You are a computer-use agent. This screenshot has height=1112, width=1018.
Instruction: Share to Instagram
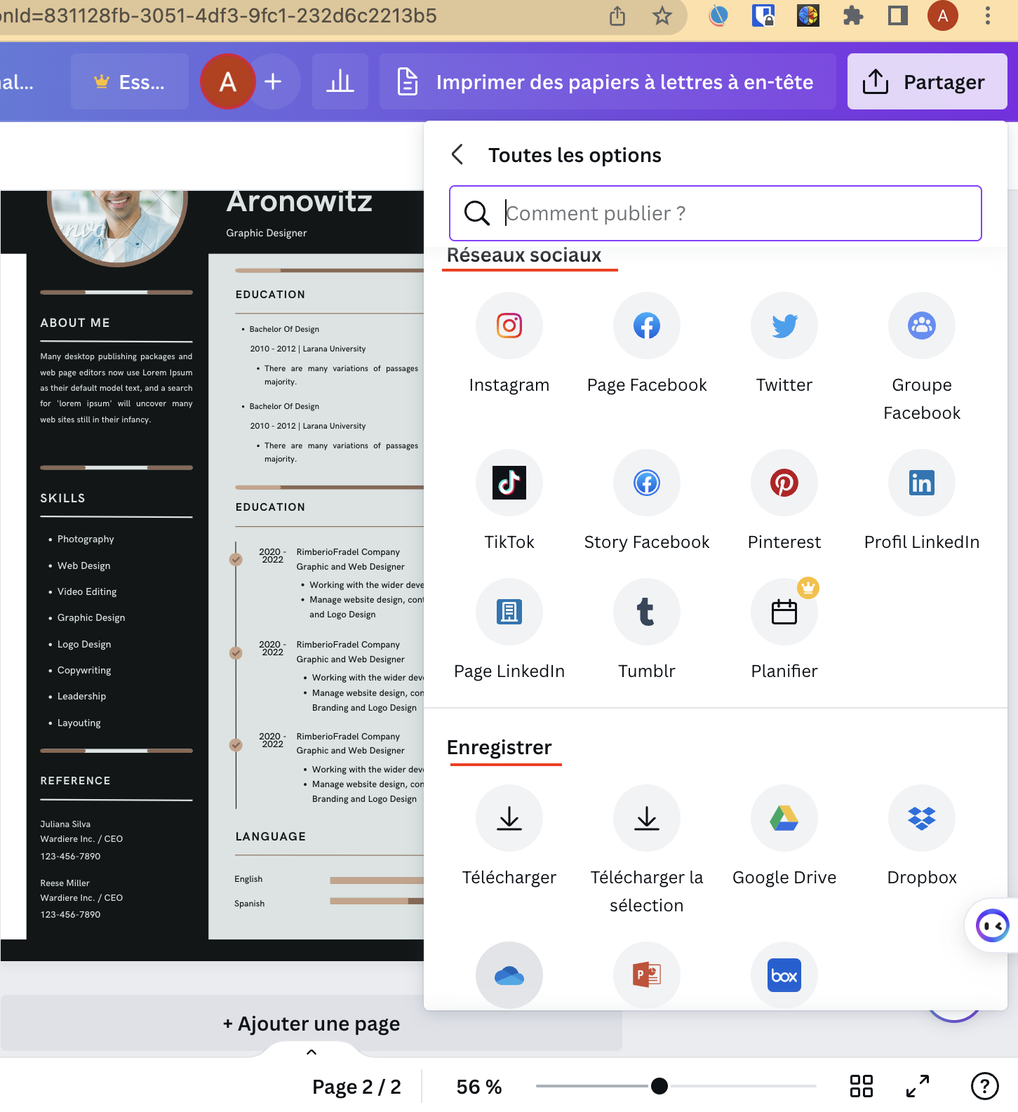point(509,326)
